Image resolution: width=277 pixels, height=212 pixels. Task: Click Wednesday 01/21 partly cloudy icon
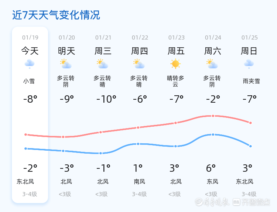102,64
